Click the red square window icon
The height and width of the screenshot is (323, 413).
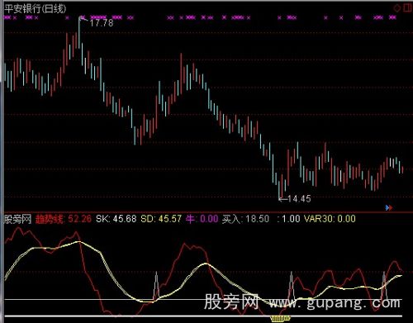(x=407, y=7)
